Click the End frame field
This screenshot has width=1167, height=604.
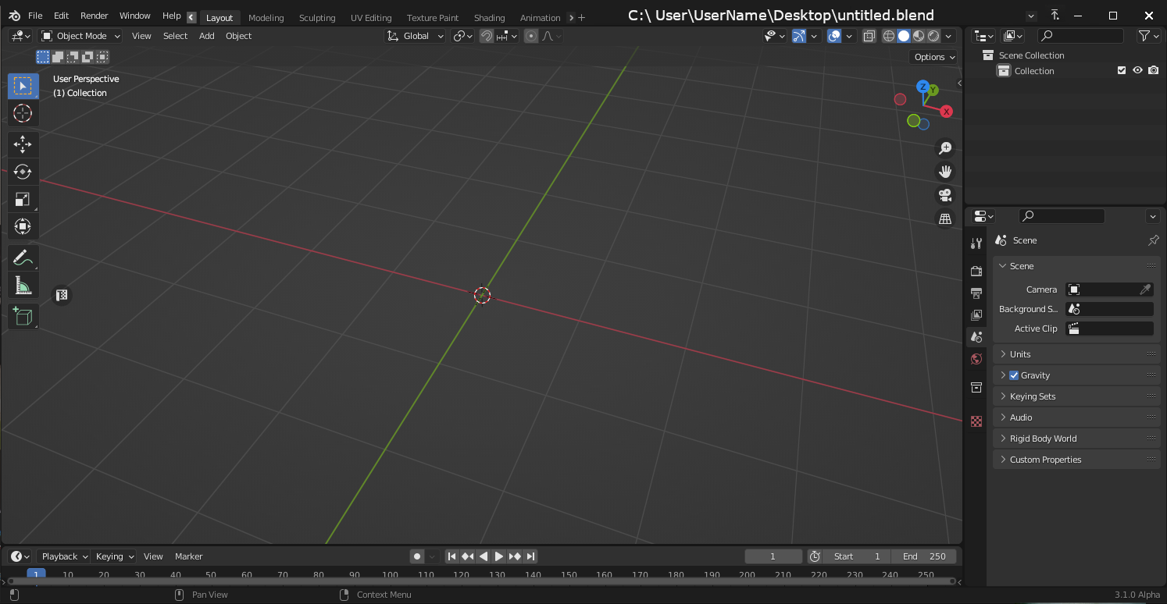(924, 556)
